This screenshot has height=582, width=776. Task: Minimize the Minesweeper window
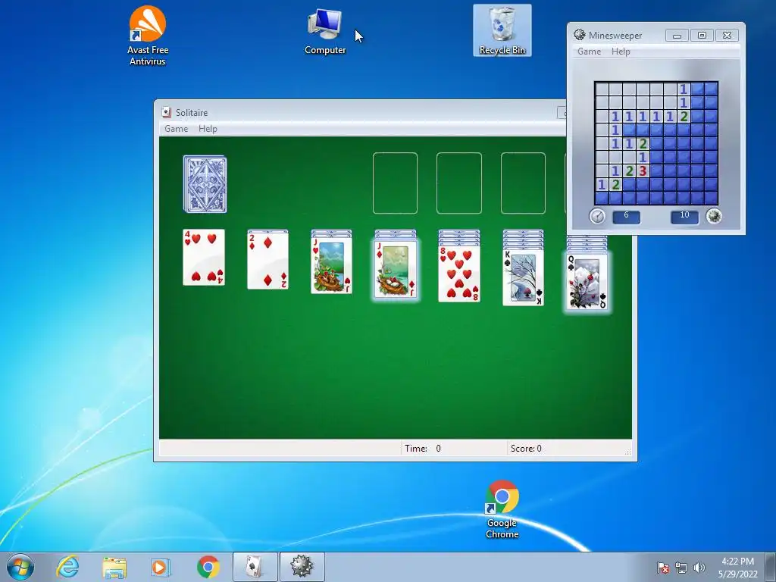[x=677, y=35]
